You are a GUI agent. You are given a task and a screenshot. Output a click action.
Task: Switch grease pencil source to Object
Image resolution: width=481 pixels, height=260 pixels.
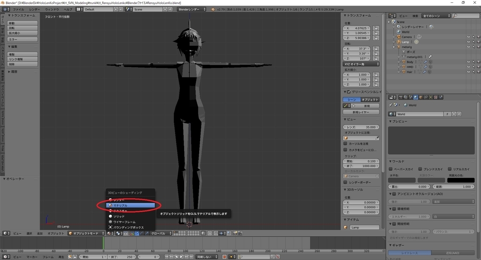click(370, 100)
